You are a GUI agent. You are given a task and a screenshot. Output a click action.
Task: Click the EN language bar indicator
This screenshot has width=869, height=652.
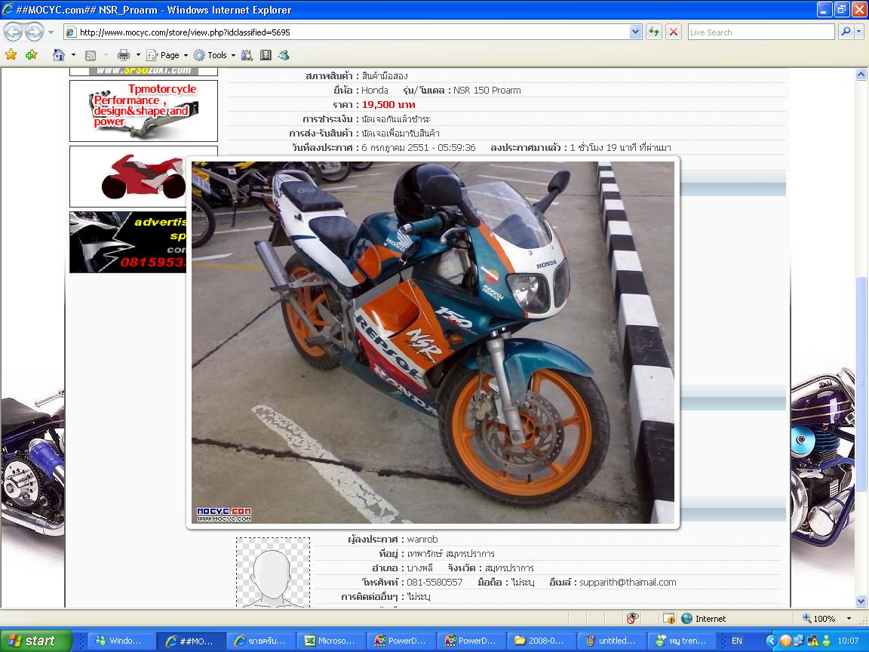[x=736, y=641]
